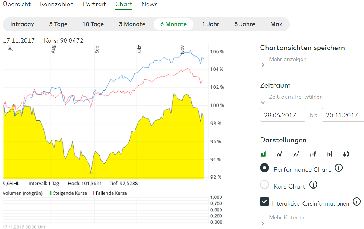Select the Performance Chart radio button
The width and height of the screenshot is (364, 229).
coord(264,168)
